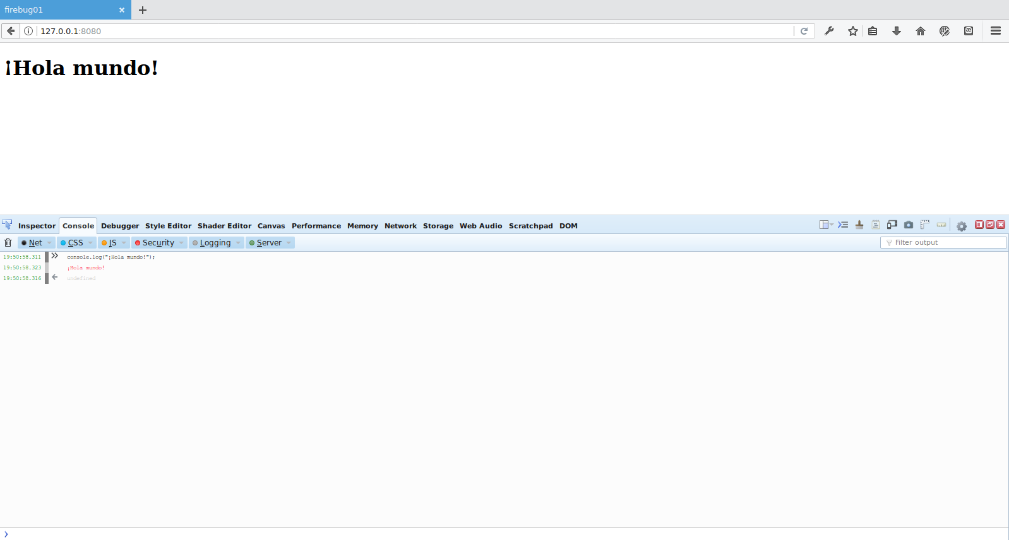Viewport: 1009px width, 540px height.
Task: Click the Filter output search field
Action: point(943,242)
